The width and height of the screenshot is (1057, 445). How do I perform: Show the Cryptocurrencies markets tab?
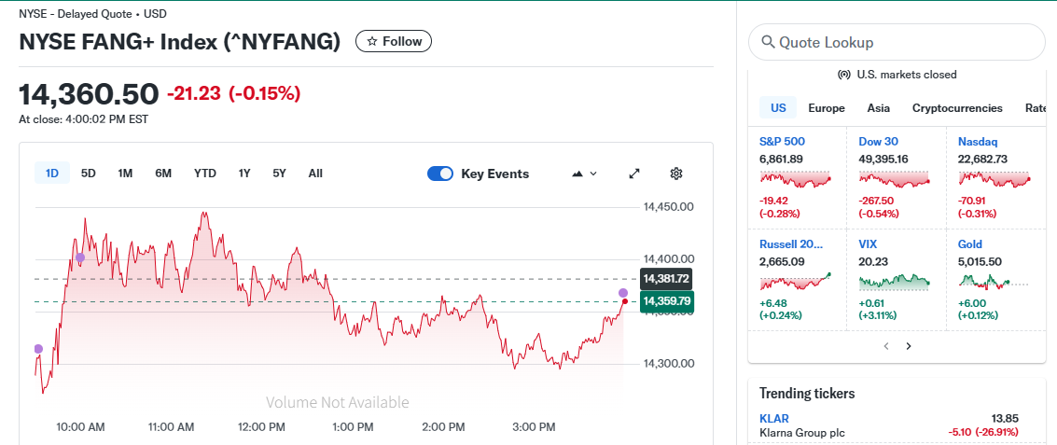click(x=956, y=108)
